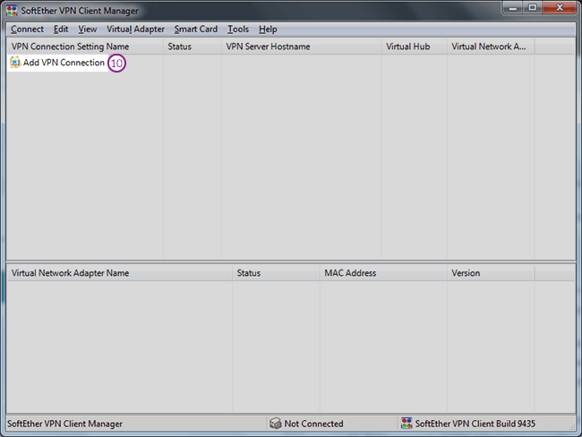Click SoftEther VPN Client Build 9435 text

point(475,424)
